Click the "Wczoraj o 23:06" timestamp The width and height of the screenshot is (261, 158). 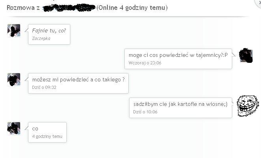145,63
